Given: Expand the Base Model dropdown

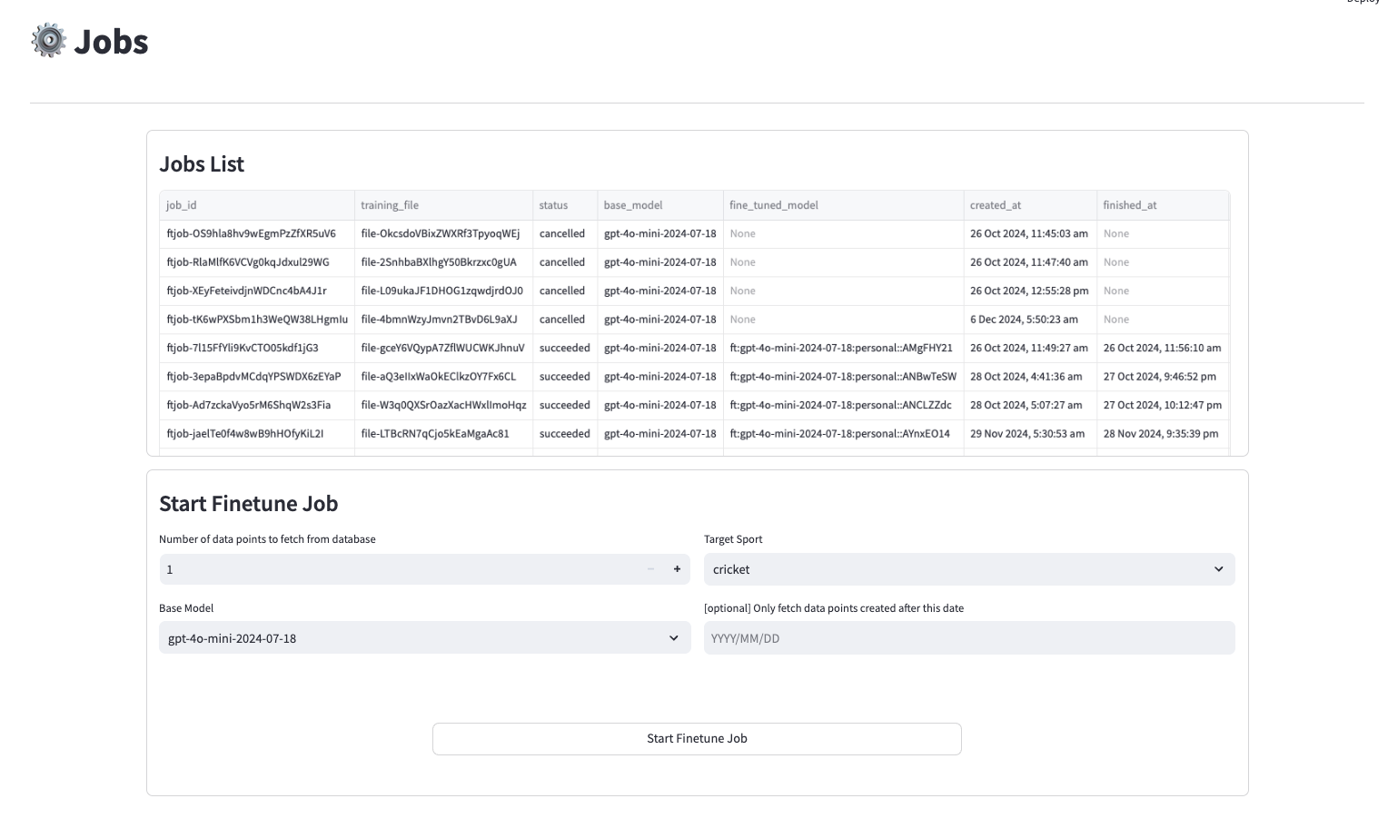Looking at the screenshot, I should (424, 638).
